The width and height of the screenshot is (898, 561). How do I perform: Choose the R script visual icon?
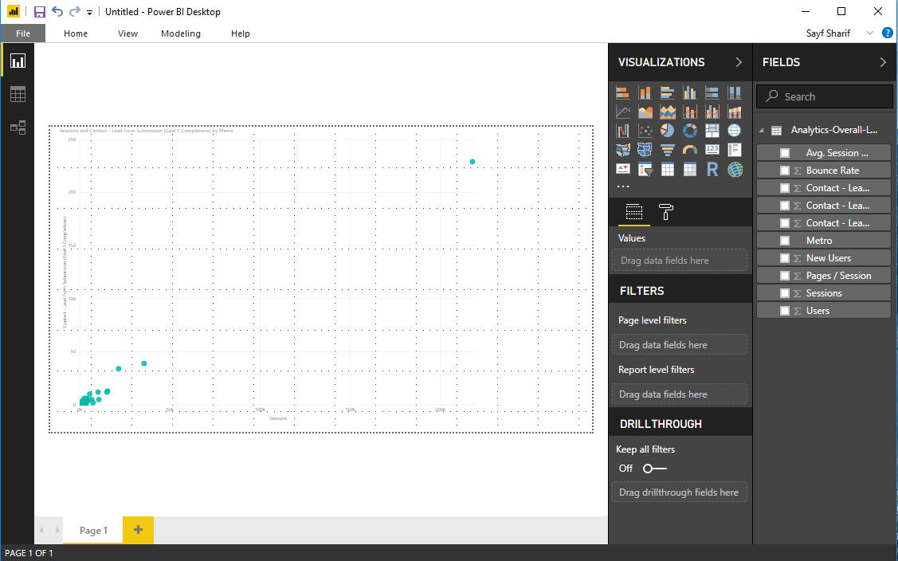click(x=712, y=169)
